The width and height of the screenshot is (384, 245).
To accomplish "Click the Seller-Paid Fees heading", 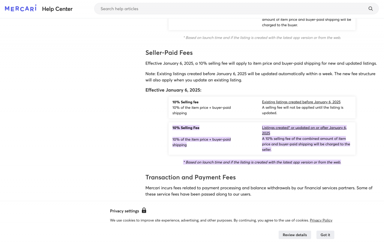I will (169, 53).
